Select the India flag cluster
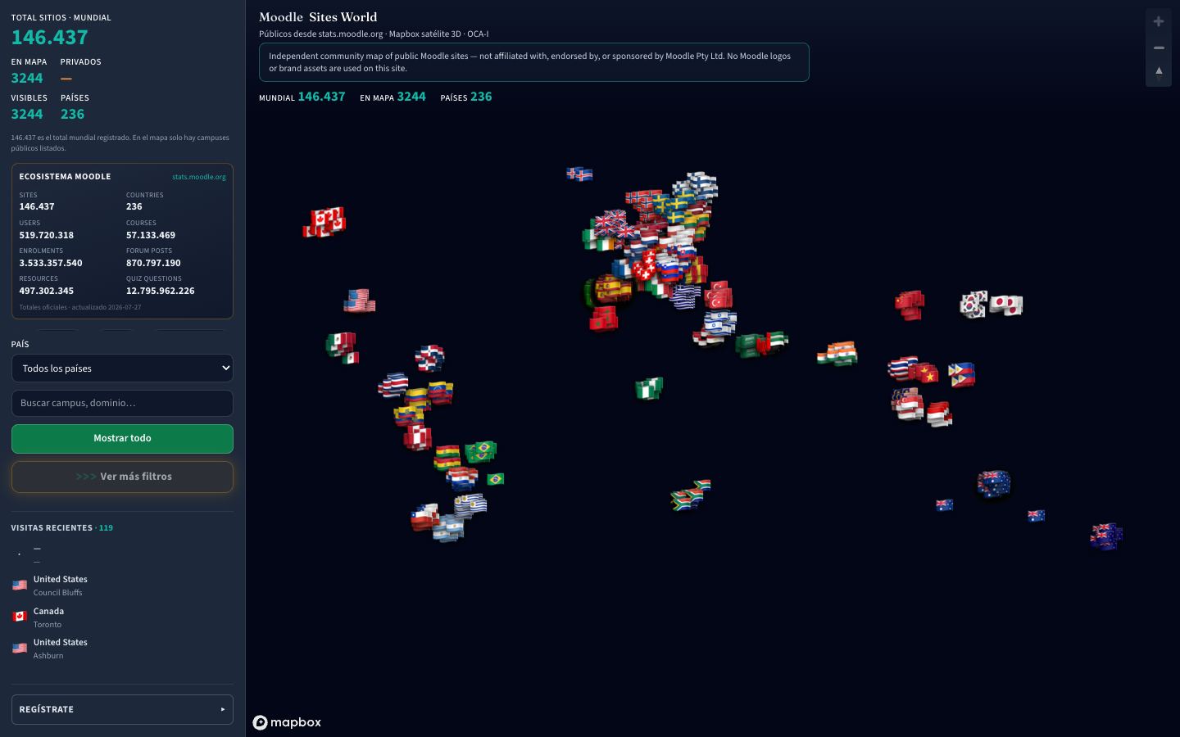The width and height of the screenshot is (1180, 737). [x=837, y=354]
